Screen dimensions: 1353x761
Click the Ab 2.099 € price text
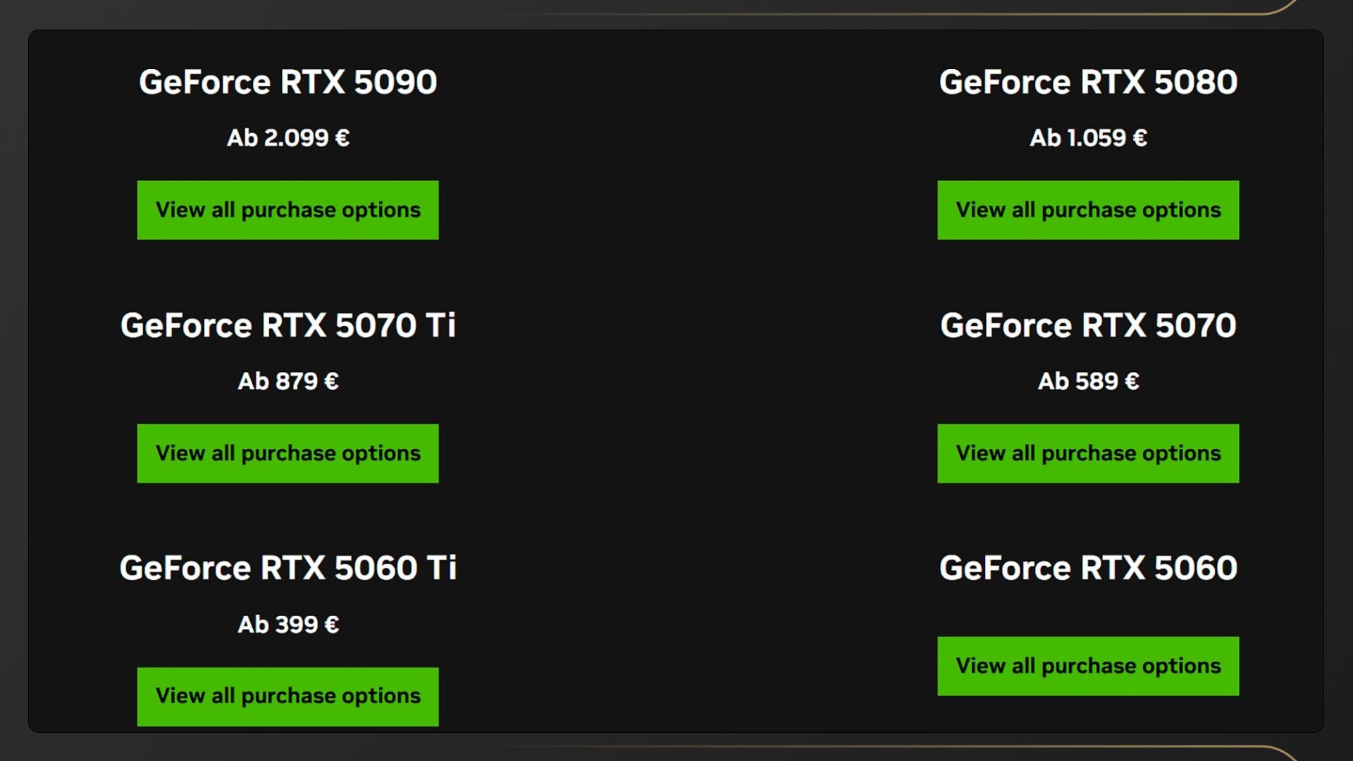(288, 137)
